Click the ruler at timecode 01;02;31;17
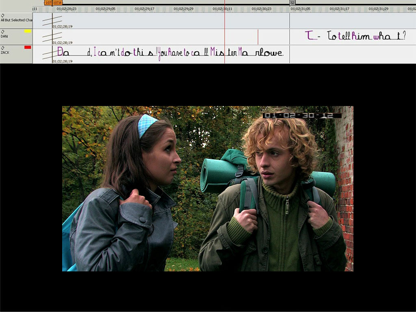 339,9
